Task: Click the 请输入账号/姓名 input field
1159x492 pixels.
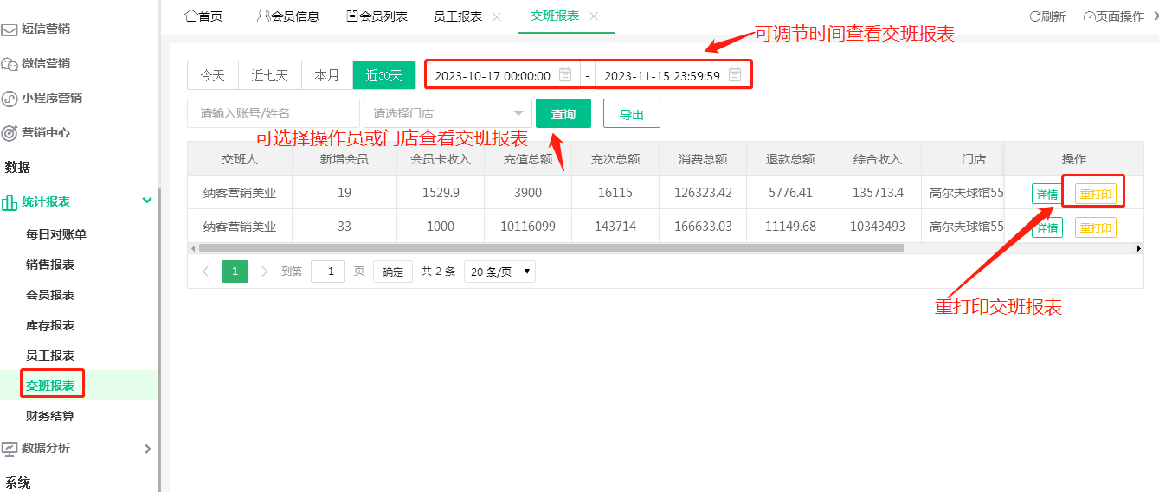Action: click(x=274, y=113)
